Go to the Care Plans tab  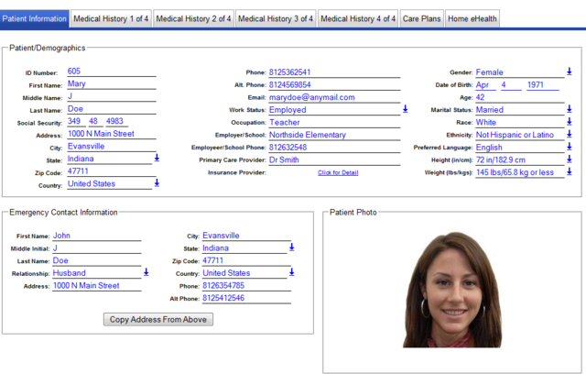click(x=421, y=18)
